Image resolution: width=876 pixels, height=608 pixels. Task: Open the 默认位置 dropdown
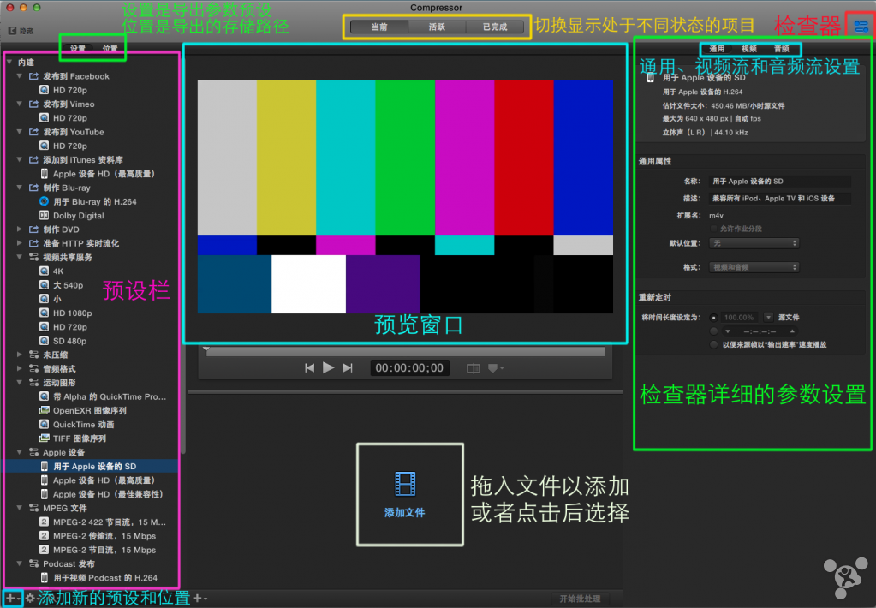[755, 243]
